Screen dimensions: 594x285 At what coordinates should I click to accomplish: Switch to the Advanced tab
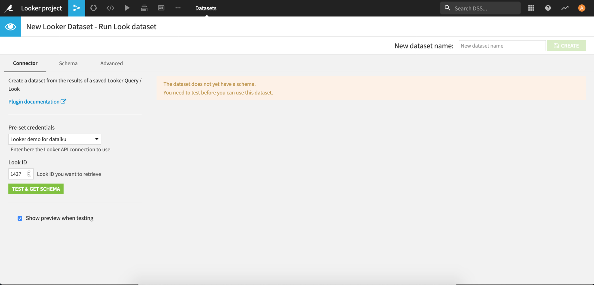point(111,63)
